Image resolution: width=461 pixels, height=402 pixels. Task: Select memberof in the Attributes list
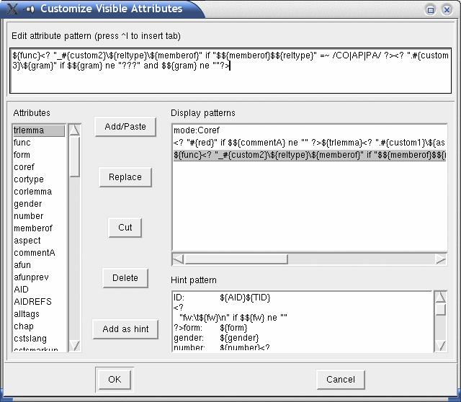click(x=39, y=228)
